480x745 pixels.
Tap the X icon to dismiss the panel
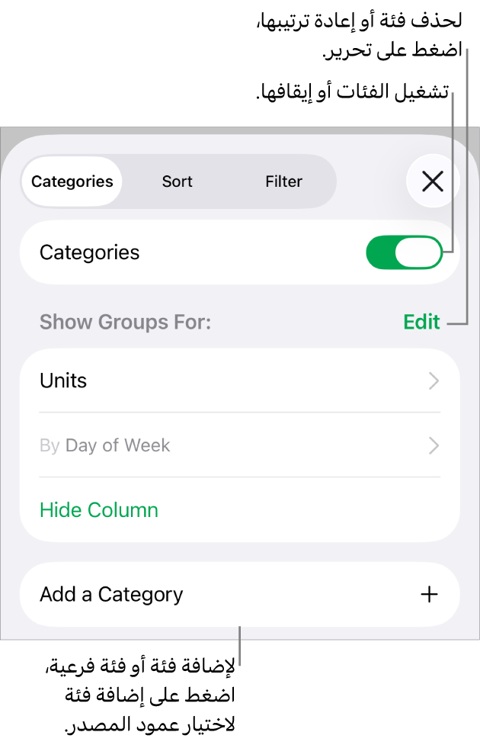point(432,181)
